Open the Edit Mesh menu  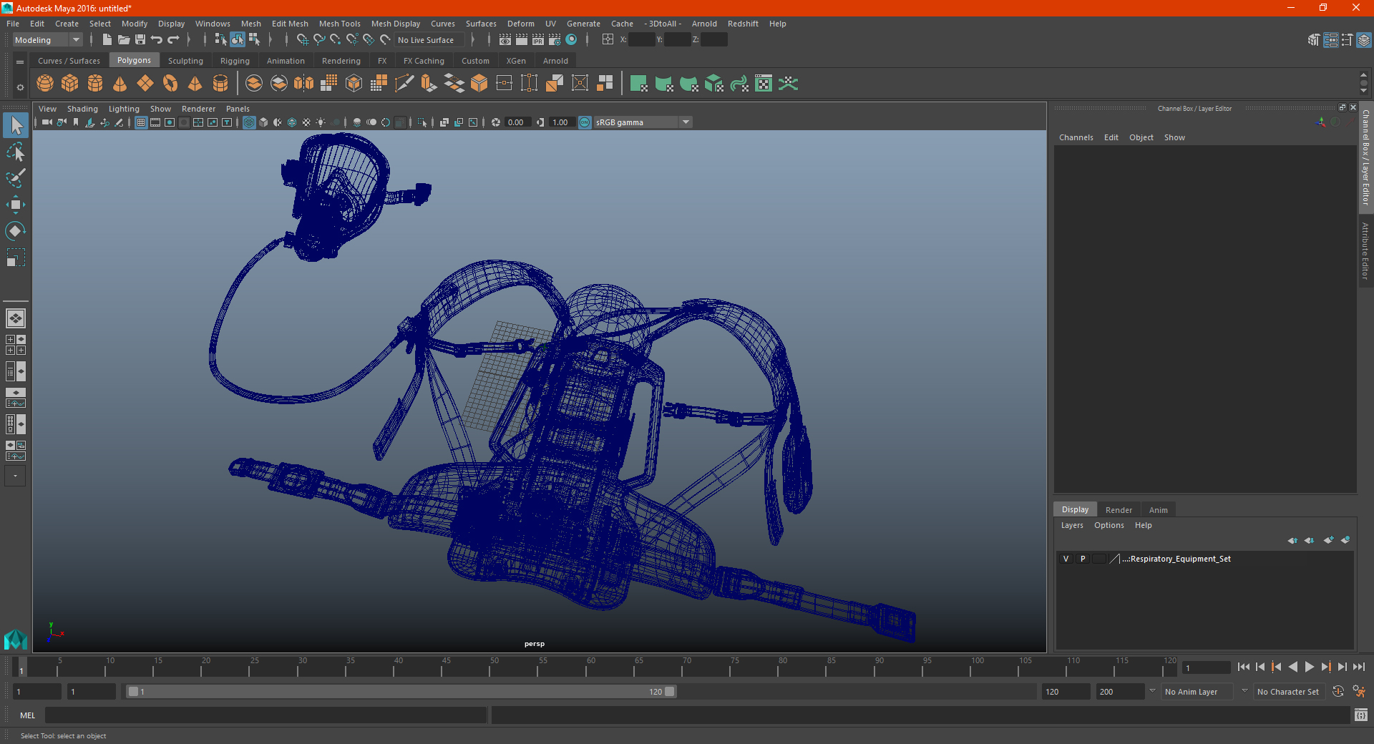(290, 24)
